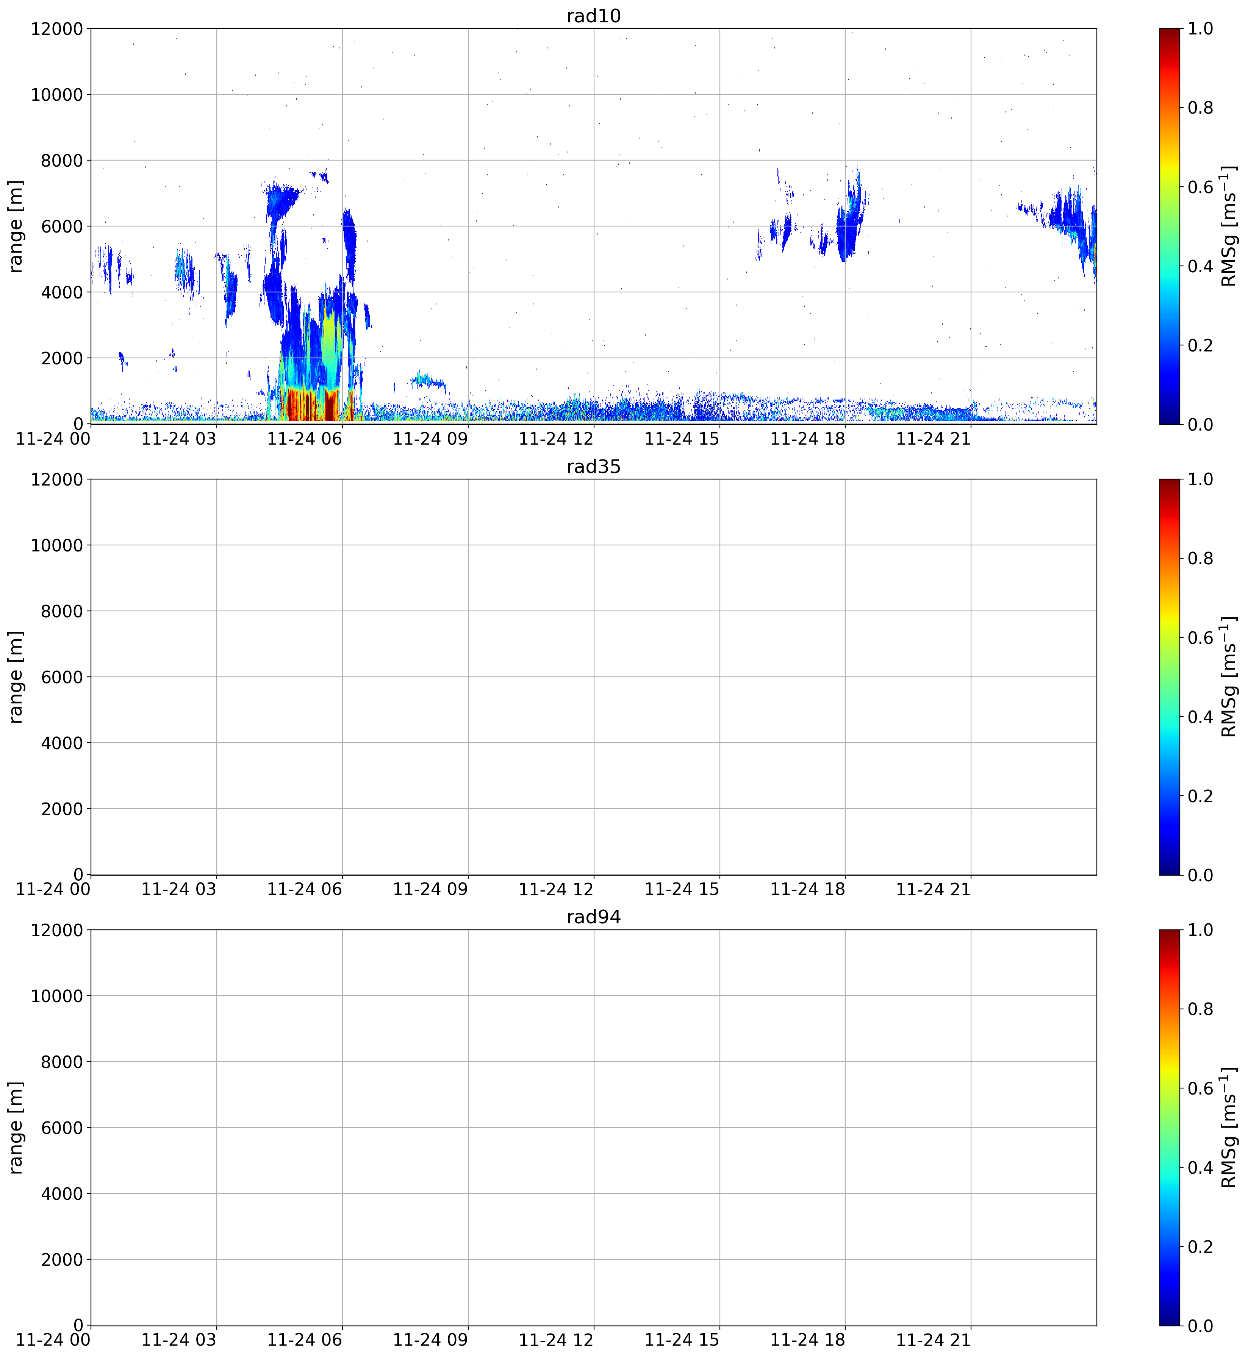
Task: Click the rad94 colorbar gradient
Action: (1170, 1127)
